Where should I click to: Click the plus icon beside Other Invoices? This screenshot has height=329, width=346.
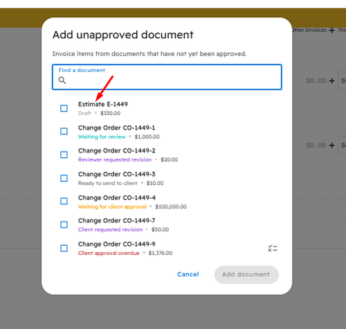point(331,30)
